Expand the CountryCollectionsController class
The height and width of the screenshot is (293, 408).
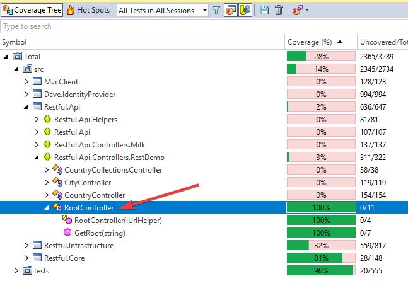pyautogui.click(x=47, y=169)
